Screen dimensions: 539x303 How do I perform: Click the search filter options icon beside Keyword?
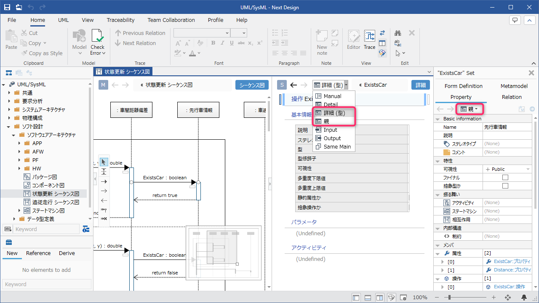pos(86,229)
